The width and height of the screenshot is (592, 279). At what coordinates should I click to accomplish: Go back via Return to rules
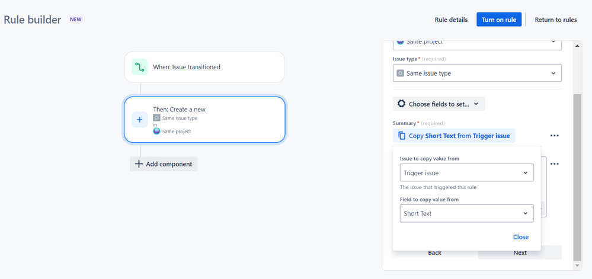555,20
